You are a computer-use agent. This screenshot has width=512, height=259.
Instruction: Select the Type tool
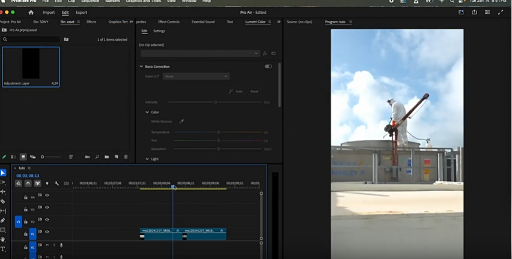3,249
